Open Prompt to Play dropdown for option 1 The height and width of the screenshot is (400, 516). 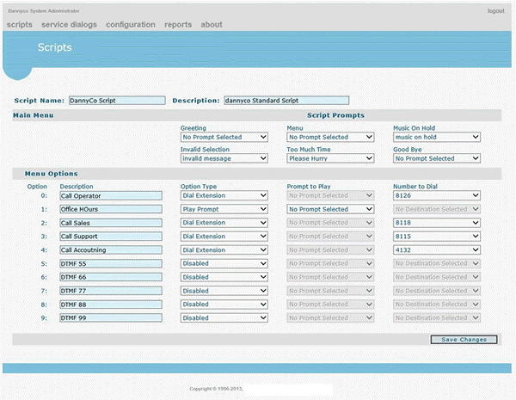click(330, 209)
